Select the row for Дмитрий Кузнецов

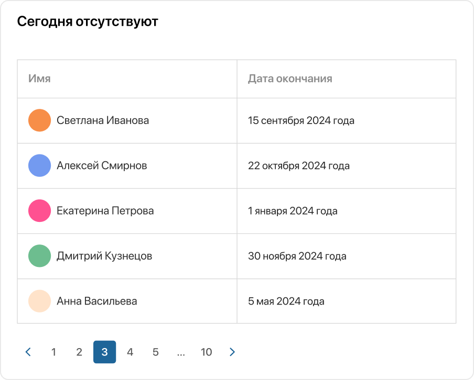tap(237, 256)
